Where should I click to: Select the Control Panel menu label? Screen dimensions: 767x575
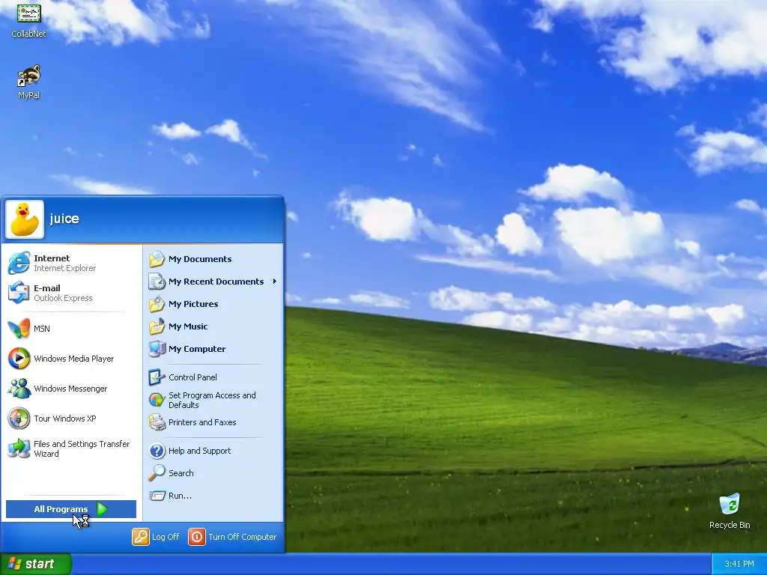click(x=192, y=377)
